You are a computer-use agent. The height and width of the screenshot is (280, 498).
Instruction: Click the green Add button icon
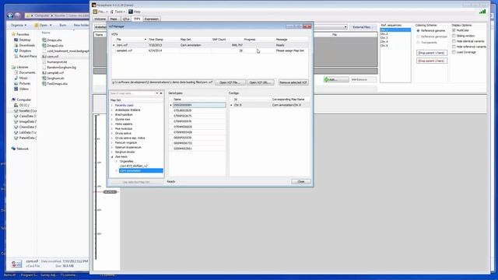pos(327,79)
